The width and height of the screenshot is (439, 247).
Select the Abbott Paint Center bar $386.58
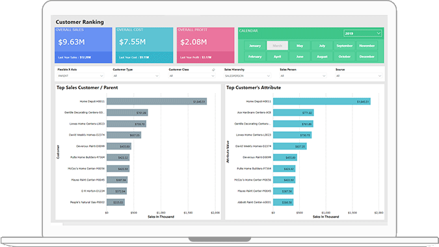[x=284, y=202]
